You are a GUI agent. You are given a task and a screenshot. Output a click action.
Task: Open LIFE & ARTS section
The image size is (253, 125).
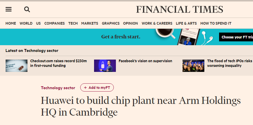[186, 23]
